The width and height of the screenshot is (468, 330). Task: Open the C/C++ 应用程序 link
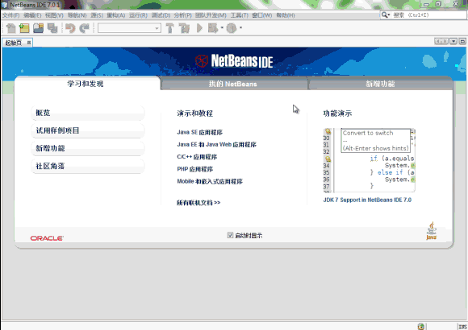click(x=197, y=157)
